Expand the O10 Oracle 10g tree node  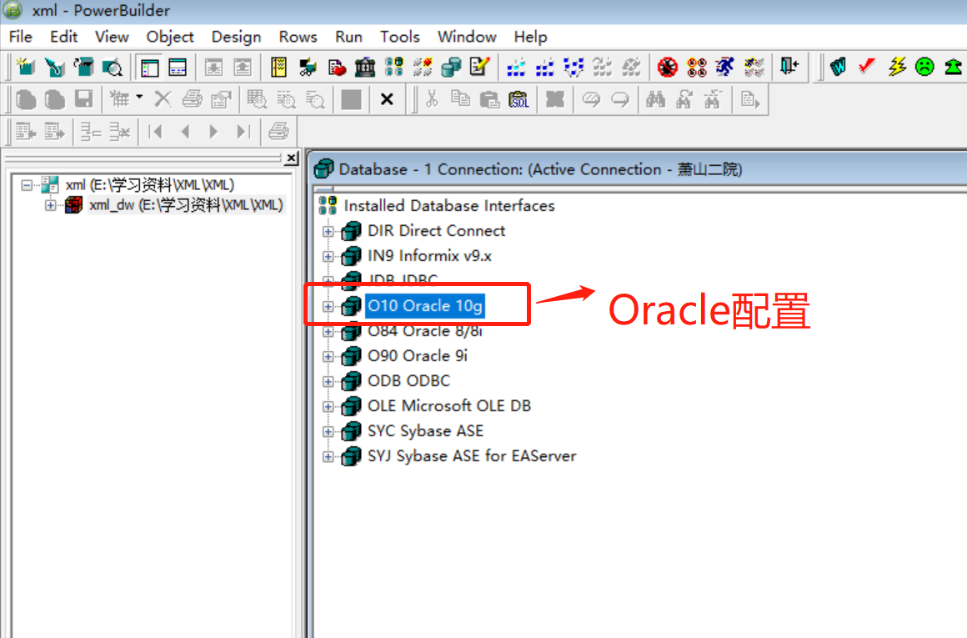[x=328, y=306]
